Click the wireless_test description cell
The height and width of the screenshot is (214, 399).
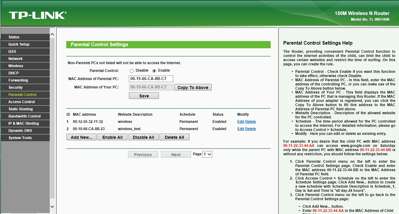tap(129, 129)
